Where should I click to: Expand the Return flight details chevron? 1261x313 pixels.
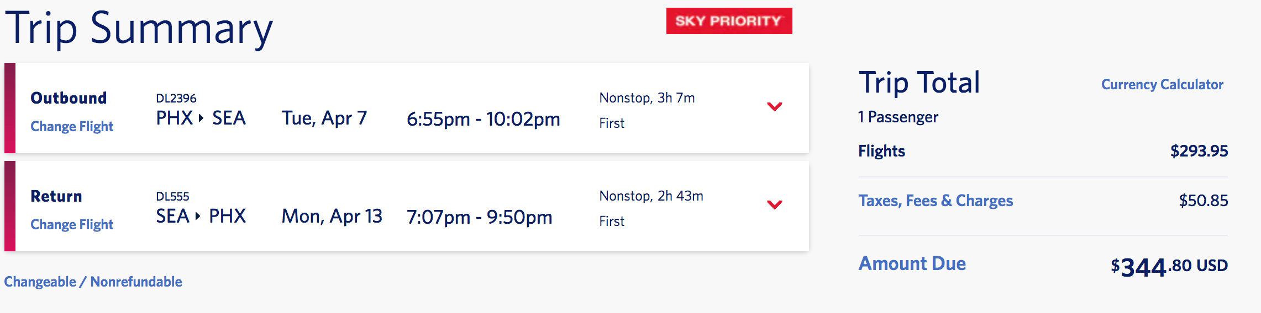tap(775, 204)
